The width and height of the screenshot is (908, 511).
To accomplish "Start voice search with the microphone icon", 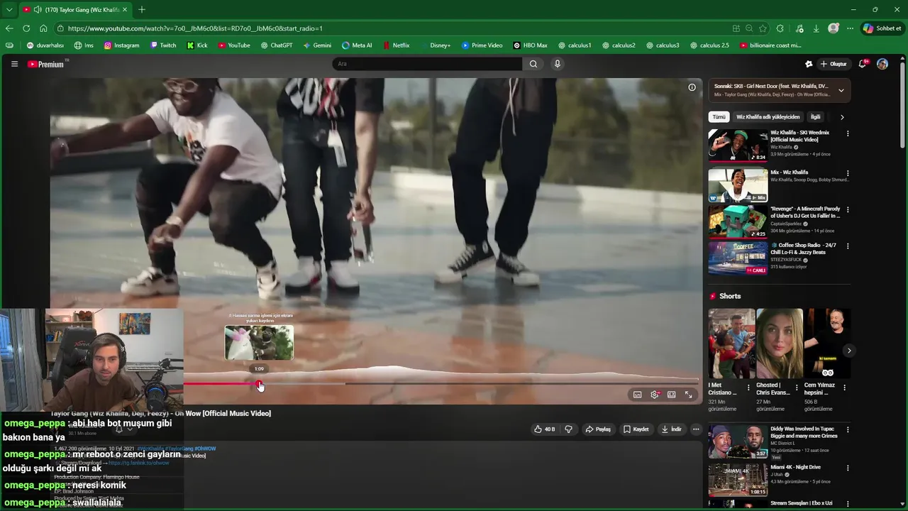I will pyautogui.click(x=558, y=64).
